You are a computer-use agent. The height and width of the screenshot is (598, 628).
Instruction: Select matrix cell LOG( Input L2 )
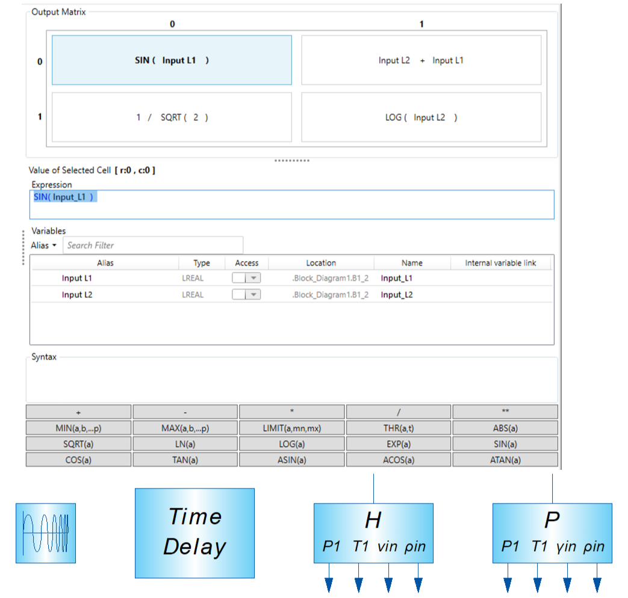pos(421,117)
